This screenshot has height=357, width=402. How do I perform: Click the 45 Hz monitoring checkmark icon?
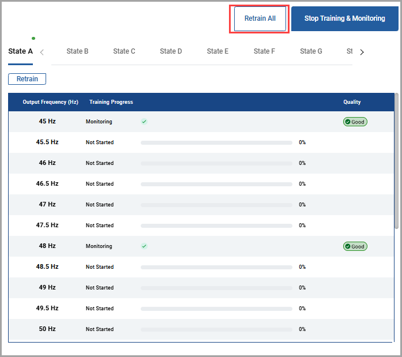[x=144, y=122]
